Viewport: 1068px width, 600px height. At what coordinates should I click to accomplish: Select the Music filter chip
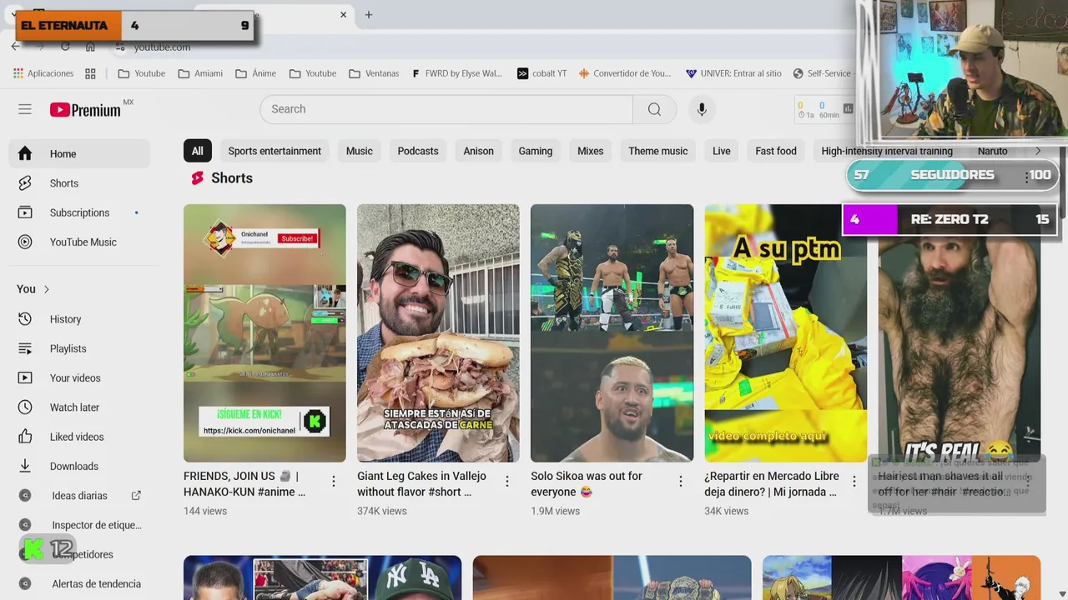[x=360, y=151]
